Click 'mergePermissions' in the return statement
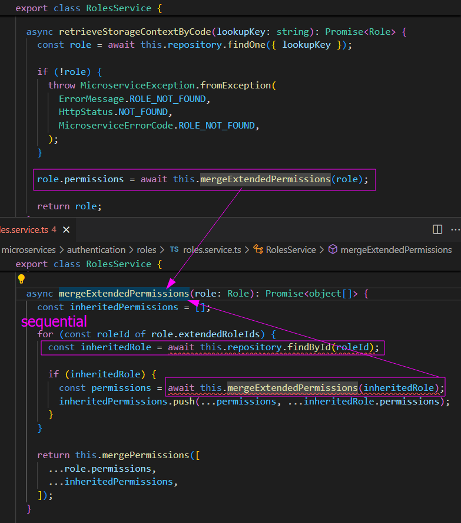 (145, 455)
